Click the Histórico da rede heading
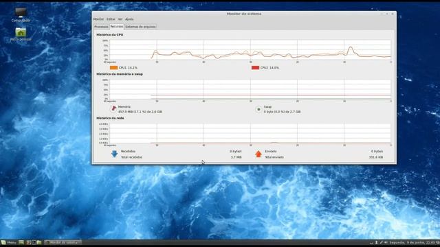440x247 pixels. tap(110, 118)
